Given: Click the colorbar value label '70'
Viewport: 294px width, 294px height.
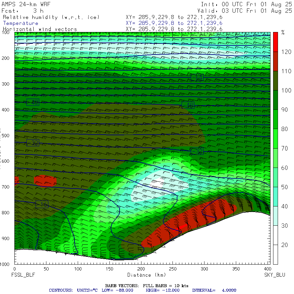Looking at the screenshot, I should [285, 149].
